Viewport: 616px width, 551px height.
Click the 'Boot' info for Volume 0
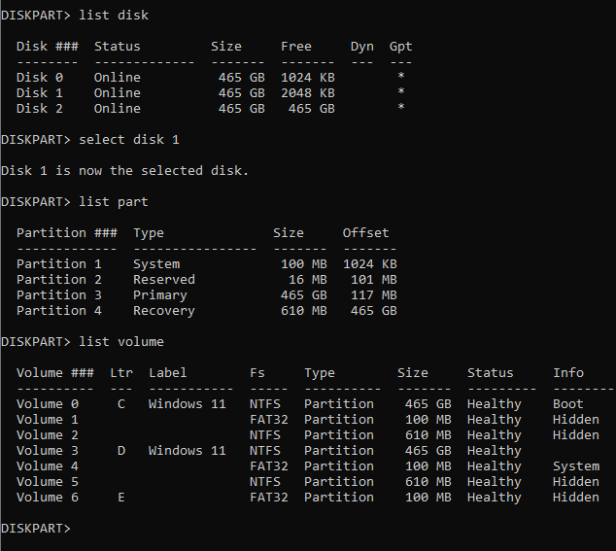568,404
